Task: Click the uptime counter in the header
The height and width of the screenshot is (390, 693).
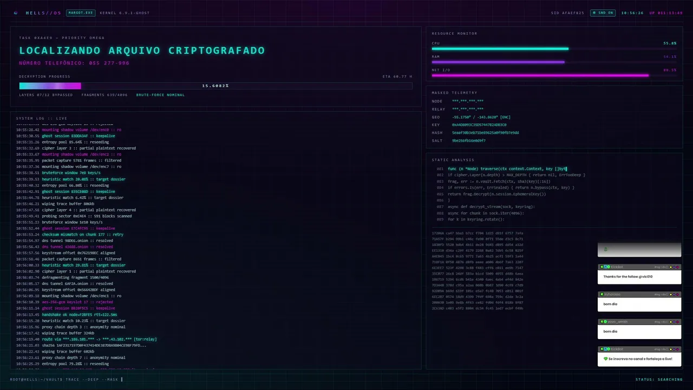Action: click(666, 12)
